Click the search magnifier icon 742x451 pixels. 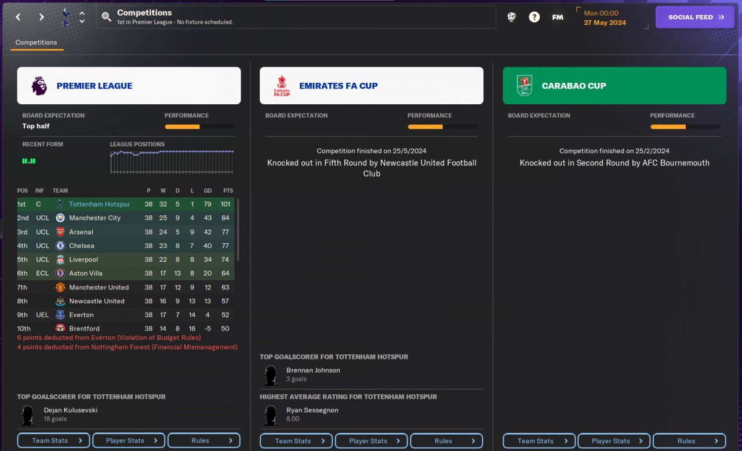click(106, 17)
